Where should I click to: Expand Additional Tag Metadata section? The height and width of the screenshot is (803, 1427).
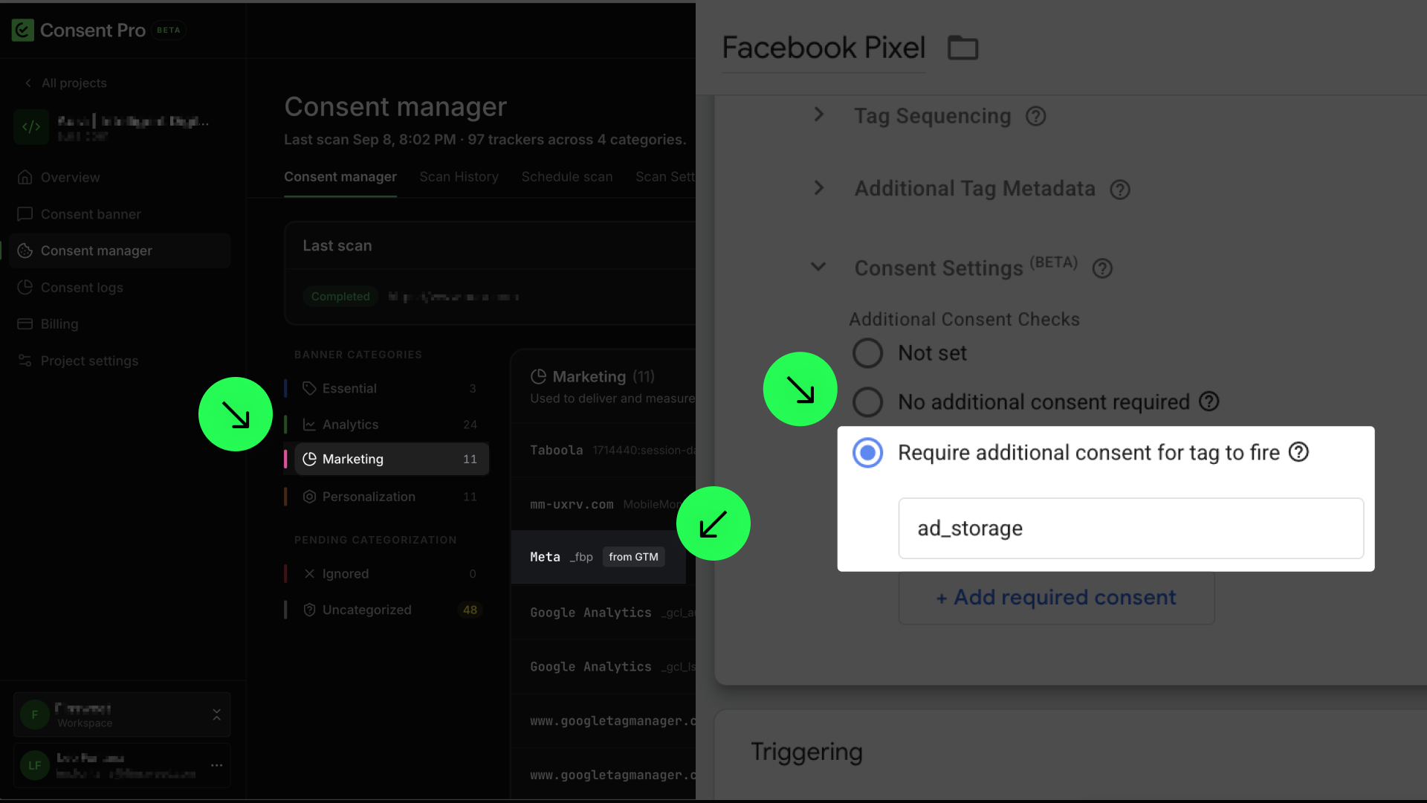coord(819,188)
